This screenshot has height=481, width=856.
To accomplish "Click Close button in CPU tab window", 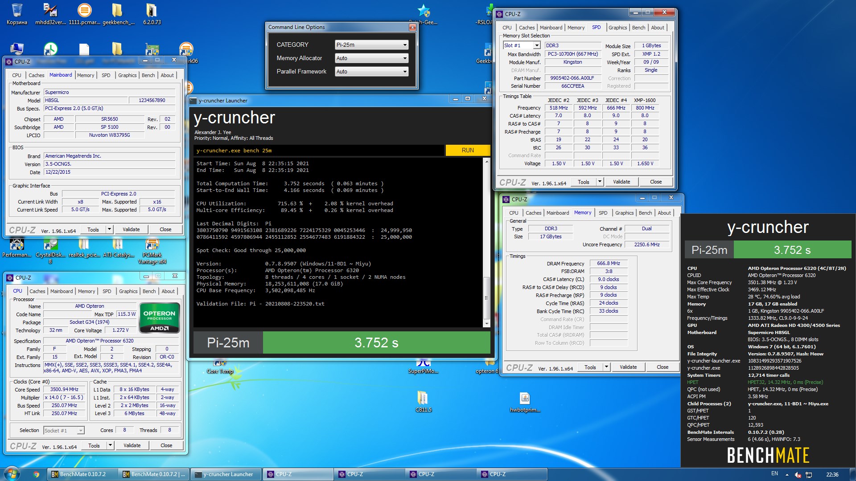I will coord(166,445).
